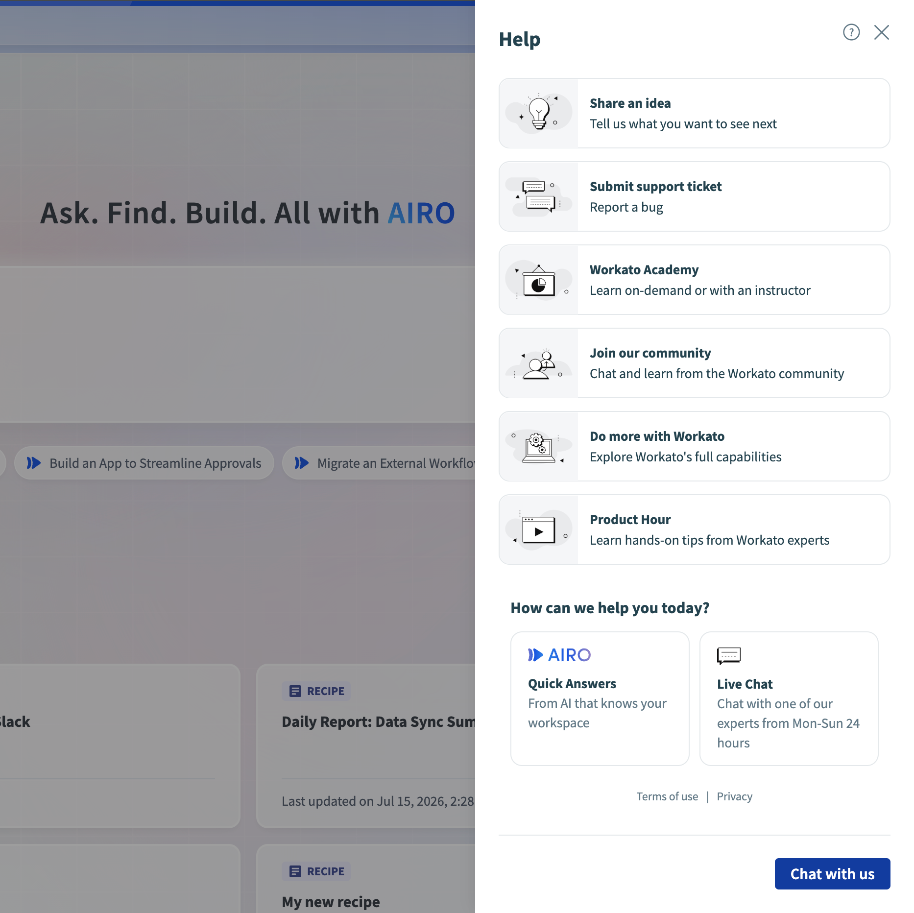Open Submit support ticket title
The width and height of the screenshot is (914, 913).
[x=655, y=187]
